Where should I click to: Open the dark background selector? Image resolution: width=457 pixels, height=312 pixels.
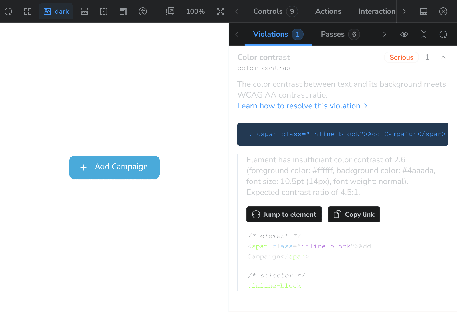56,11
